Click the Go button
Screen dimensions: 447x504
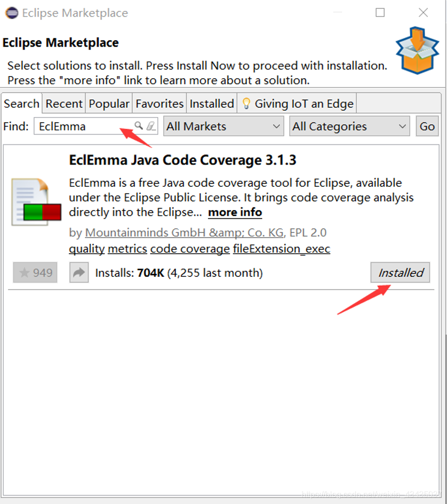pos(427,126)
